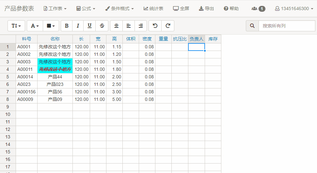317x173 pixels.
Task: Redo the last undone action
Action: (168, 26)
